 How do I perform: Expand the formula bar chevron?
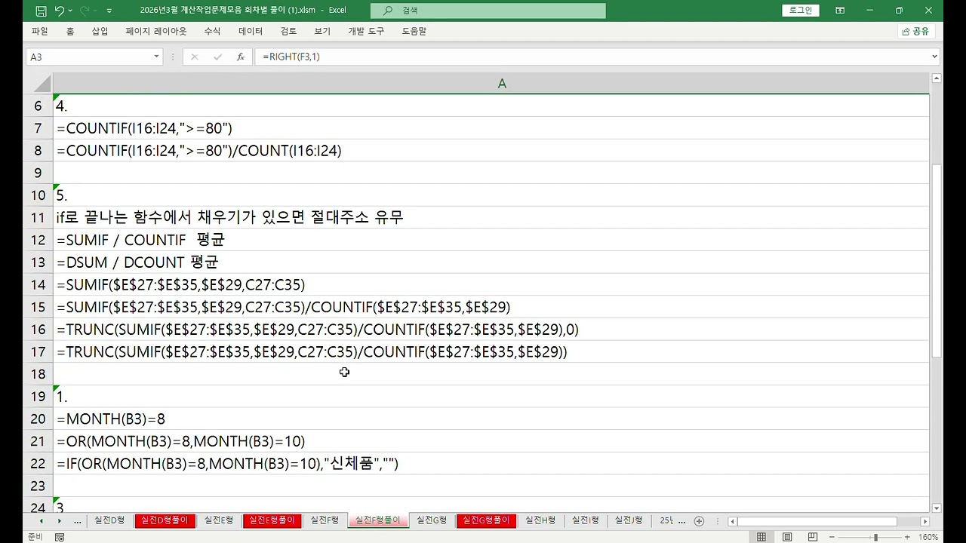pyautogui.click(x=934, y=57)
